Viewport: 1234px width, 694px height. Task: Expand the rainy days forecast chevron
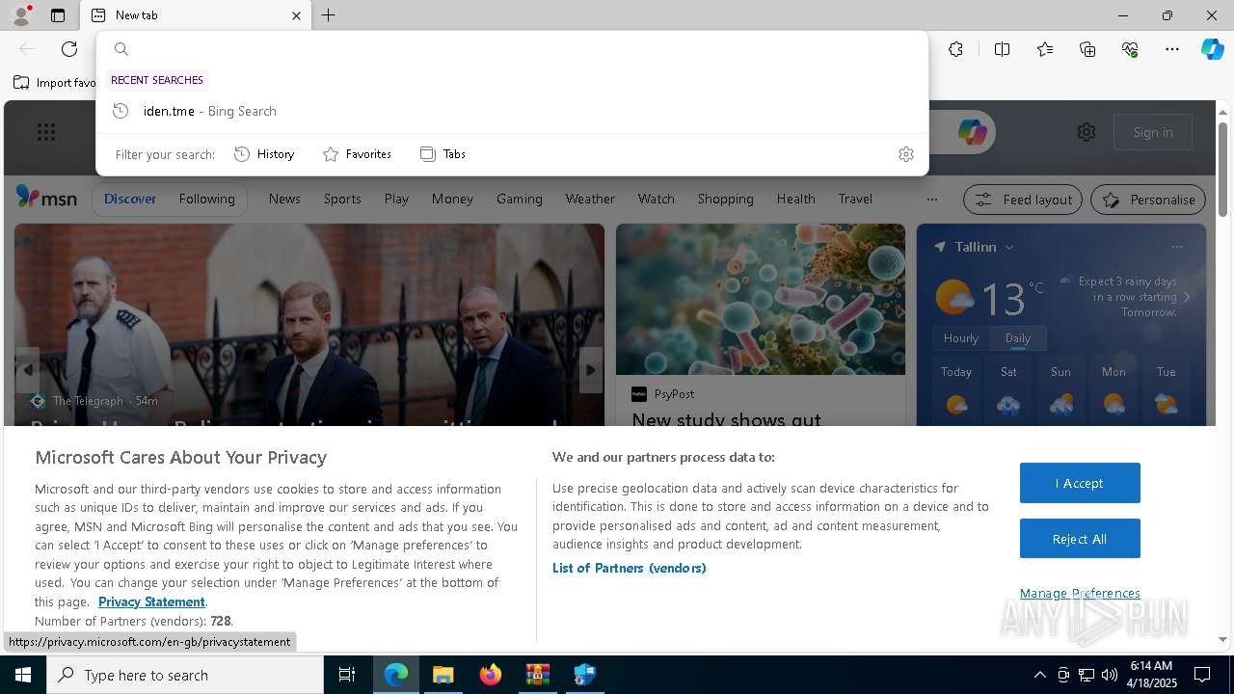1187,297
